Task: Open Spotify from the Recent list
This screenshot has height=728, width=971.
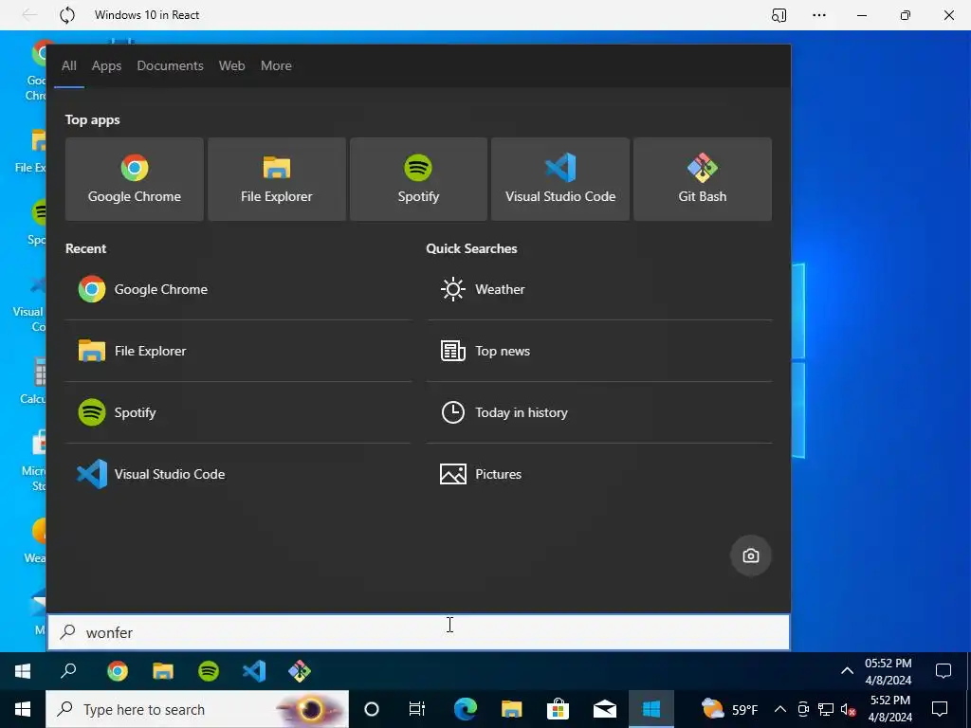Action: coord(238,412)
